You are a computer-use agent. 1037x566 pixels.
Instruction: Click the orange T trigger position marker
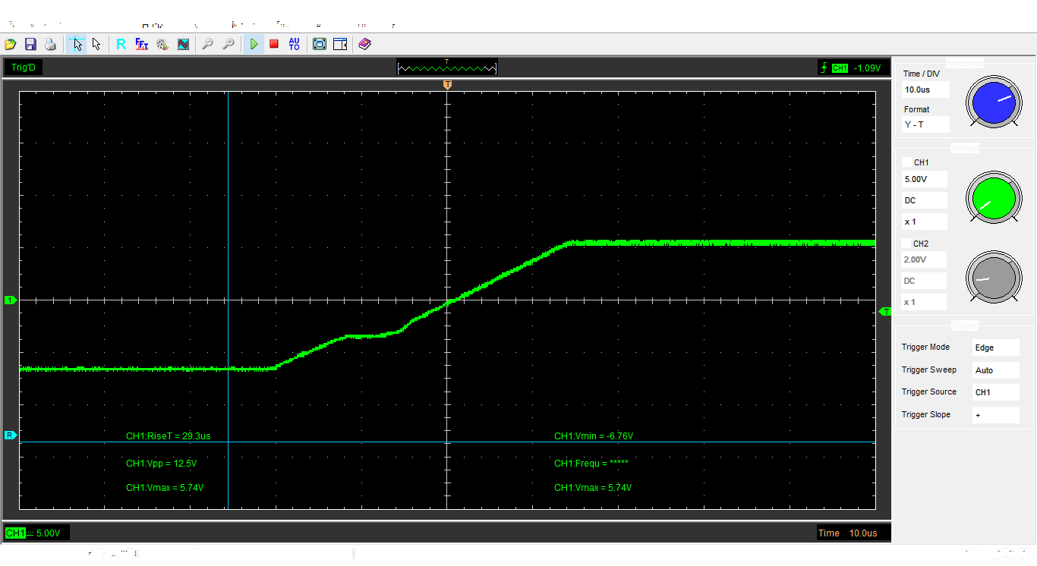pyautogui.click(x=447, y=84)
